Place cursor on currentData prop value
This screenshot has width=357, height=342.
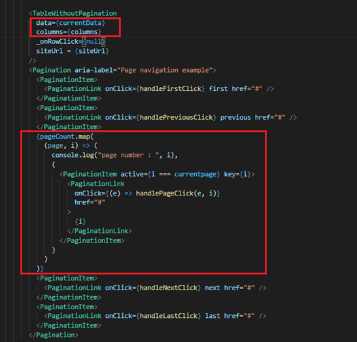point(80,23)
